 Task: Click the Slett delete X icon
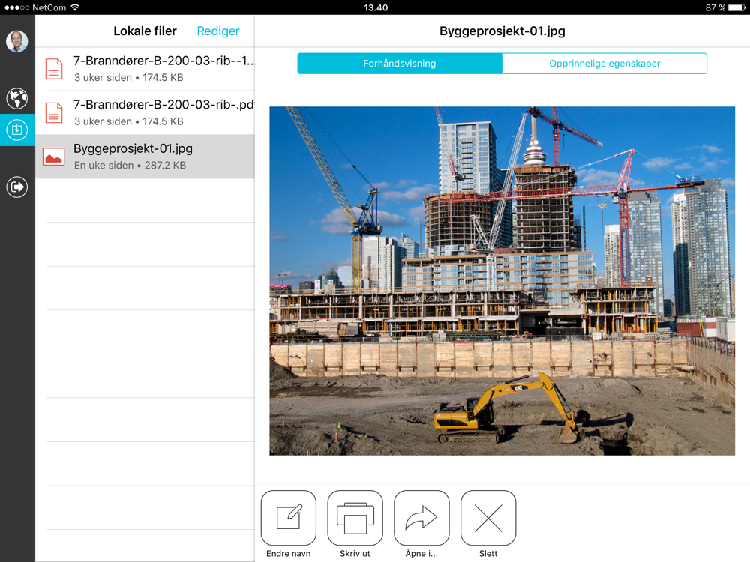(488, 518)
